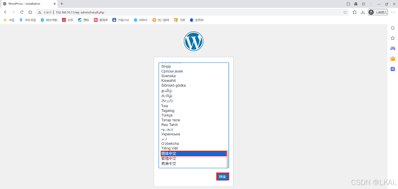Open the browser three-dot menu

click(393, 12)
